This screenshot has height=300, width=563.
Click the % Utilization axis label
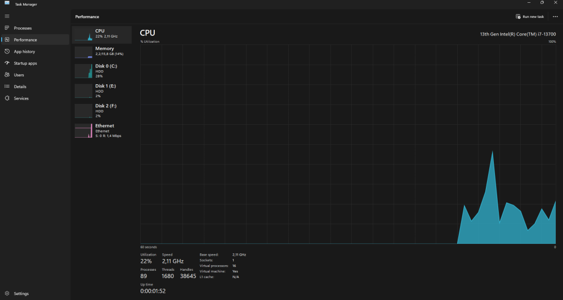150,42
